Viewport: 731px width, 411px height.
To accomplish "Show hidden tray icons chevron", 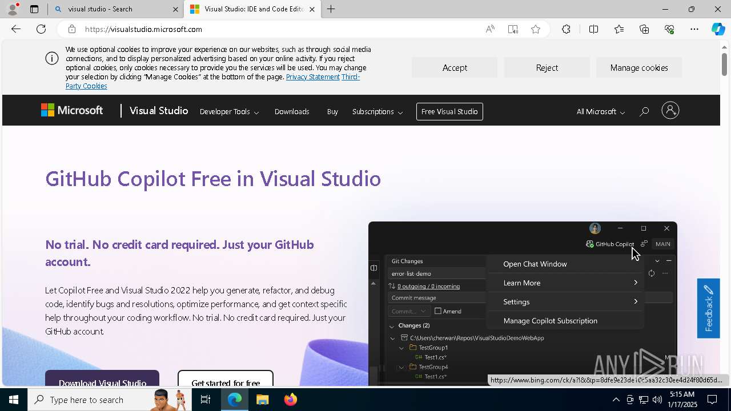I will pyautogui.click(x=616, y=400).
